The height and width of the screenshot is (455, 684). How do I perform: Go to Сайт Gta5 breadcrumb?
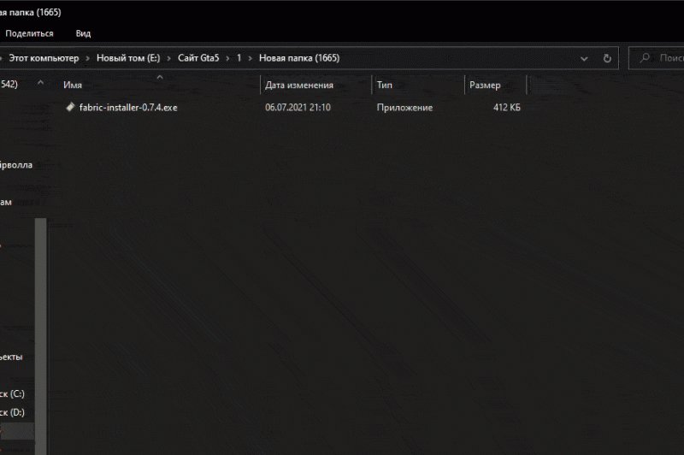pyautogui.click(x=198, y=58)
